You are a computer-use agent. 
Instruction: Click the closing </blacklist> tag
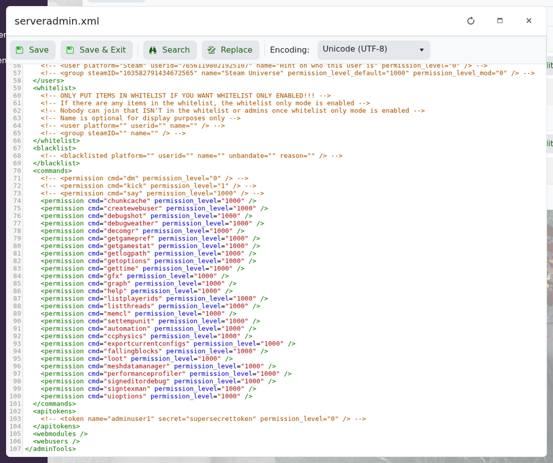pyautogui.click(x=57, y=163)
